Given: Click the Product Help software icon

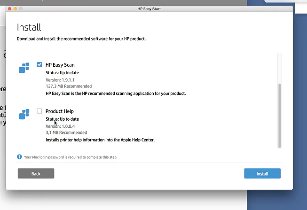Looking at the screenshot, I should pyautogui.click(x=24, y=114).
